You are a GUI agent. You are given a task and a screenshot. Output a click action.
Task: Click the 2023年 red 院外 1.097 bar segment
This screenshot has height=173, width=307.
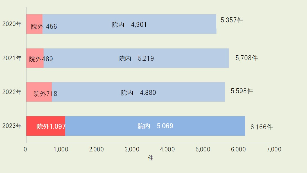[46, 126]
